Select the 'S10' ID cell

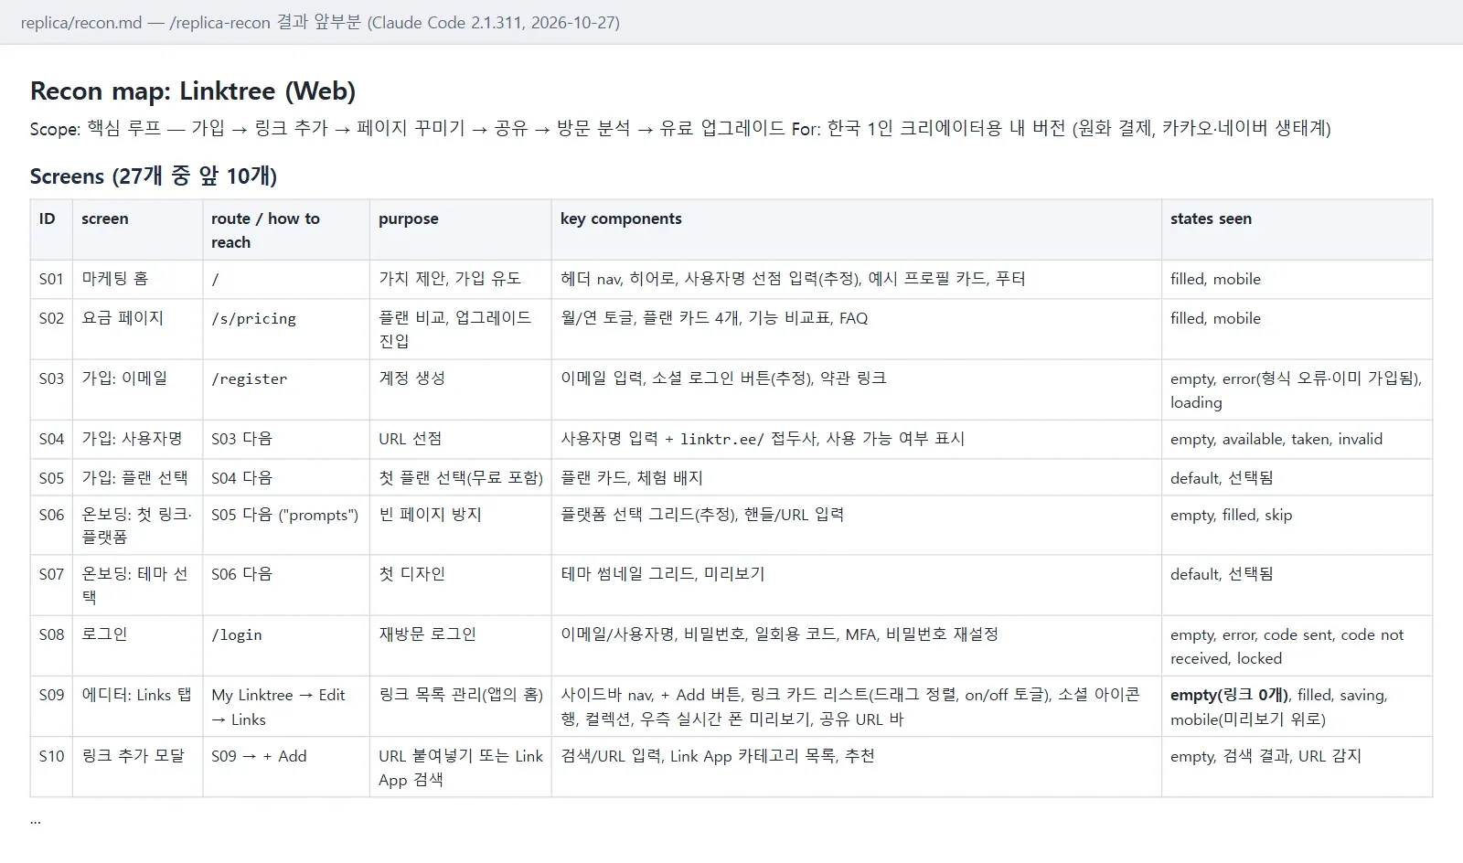[x=51, y=767]
